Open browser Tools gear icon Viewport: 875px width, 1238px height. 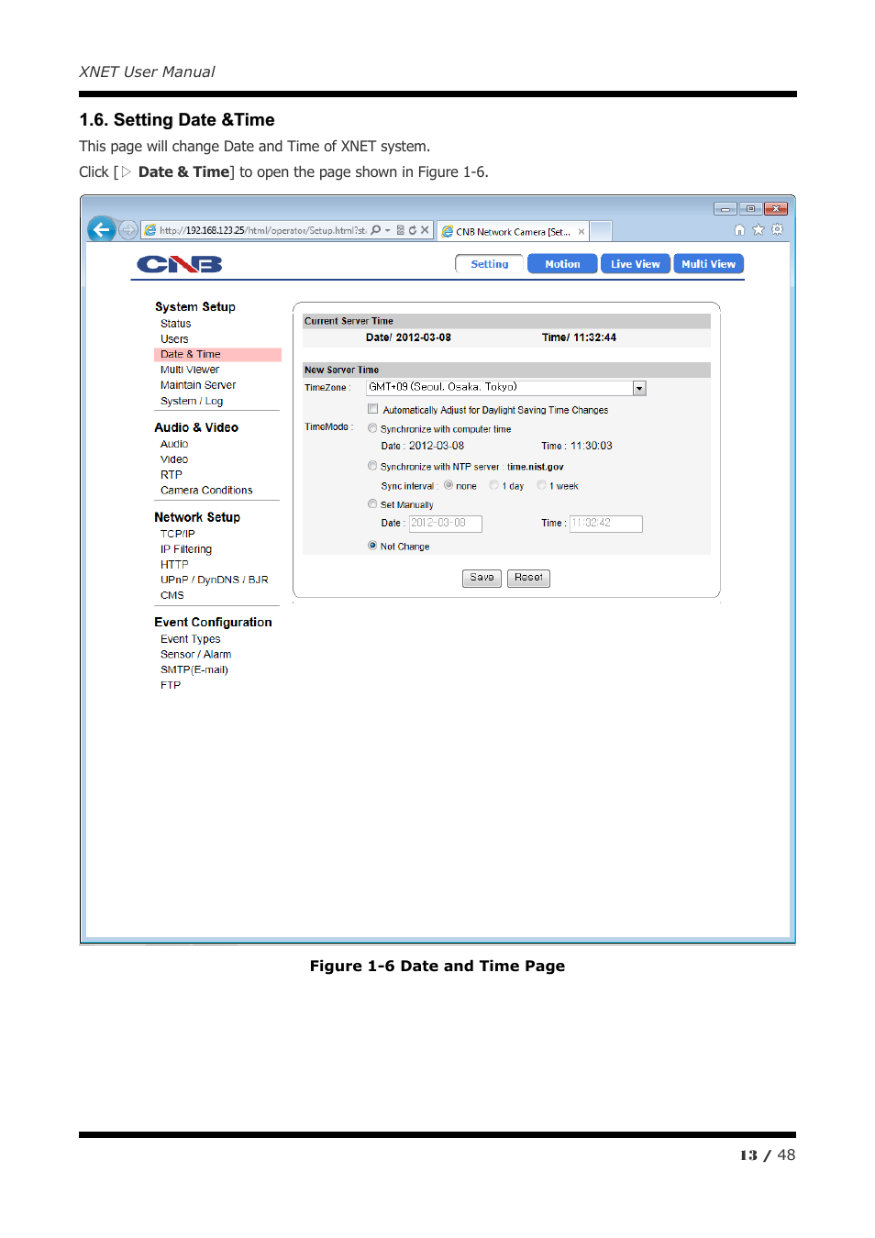click(778, 229)
